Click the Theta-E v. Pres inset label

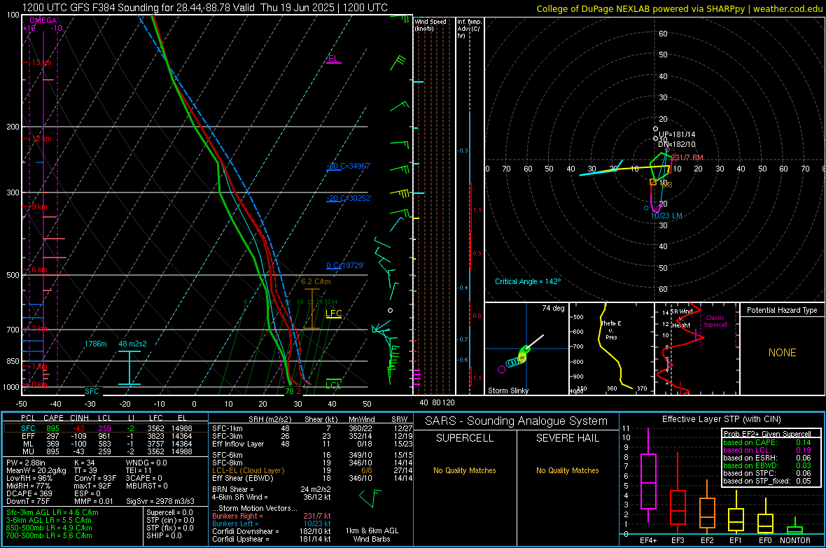[x=611, y=330]
